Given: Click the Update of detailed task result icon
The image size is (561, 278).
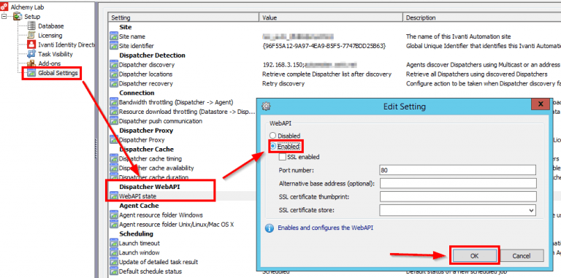Looking at the screenshot, I should (114, 261).
